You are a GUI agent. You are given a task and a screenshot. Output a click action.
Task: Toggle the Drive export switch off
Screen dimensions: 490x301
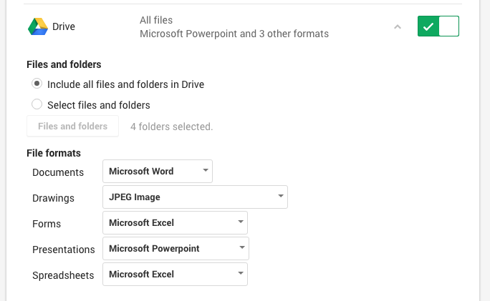tap(438, 26)
